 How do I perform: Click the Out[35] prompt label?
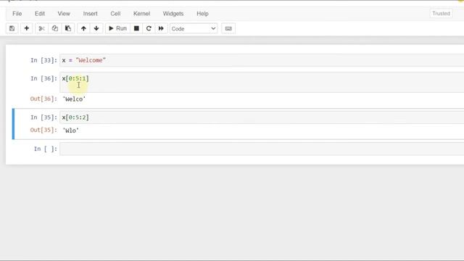[x=43, y=130]
